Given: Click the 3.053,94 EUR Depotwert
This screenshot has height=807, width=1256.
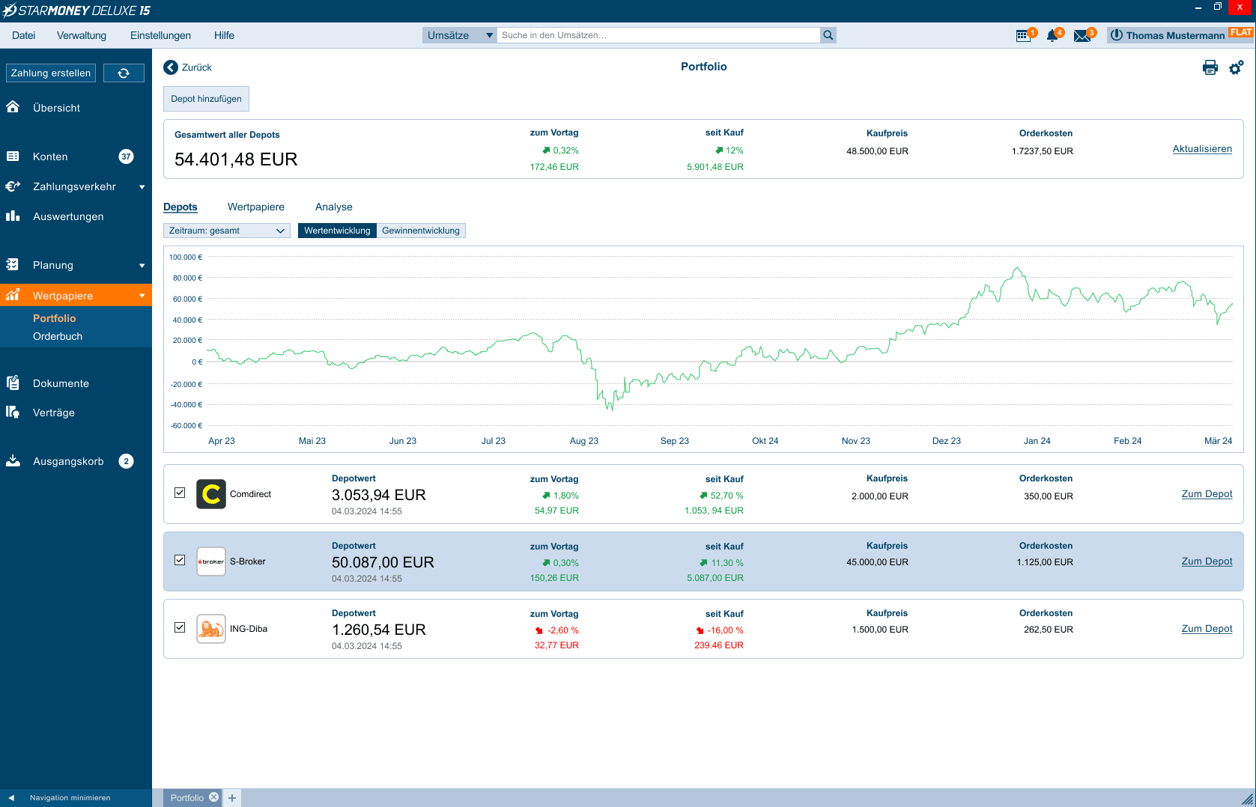Looking at the screenshot, I should click(x=379, y=495).
